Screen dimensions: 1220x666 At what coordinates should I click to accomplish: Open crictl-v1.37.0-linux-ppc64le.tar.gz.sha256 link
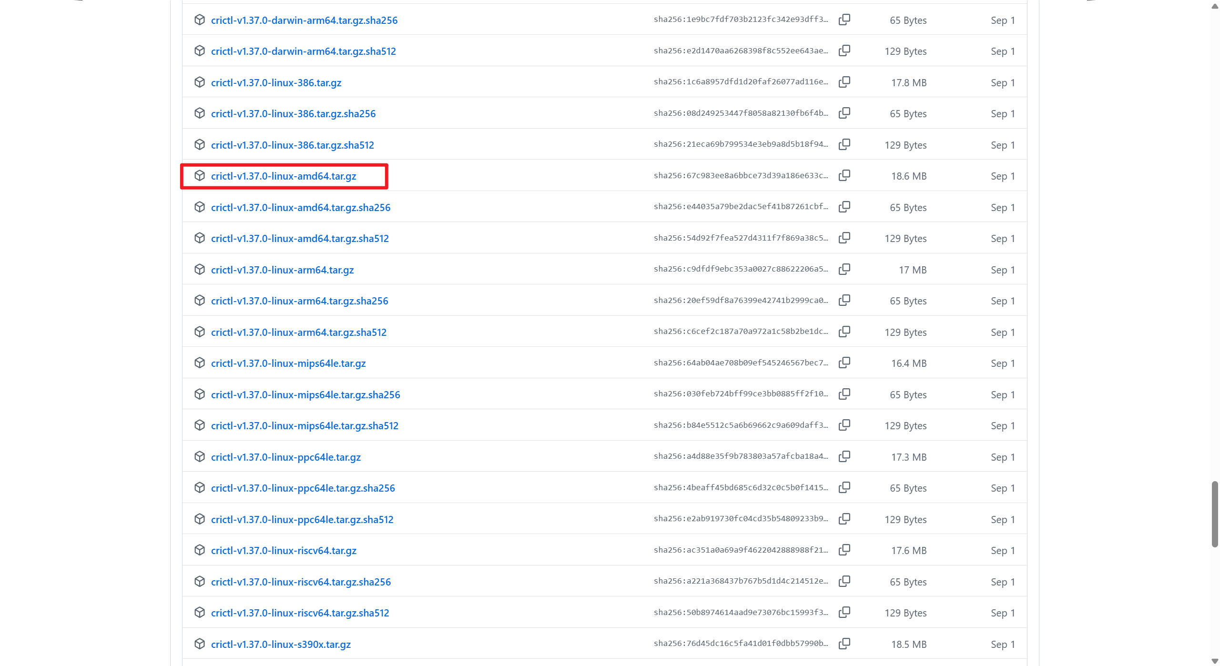point(303,488)
